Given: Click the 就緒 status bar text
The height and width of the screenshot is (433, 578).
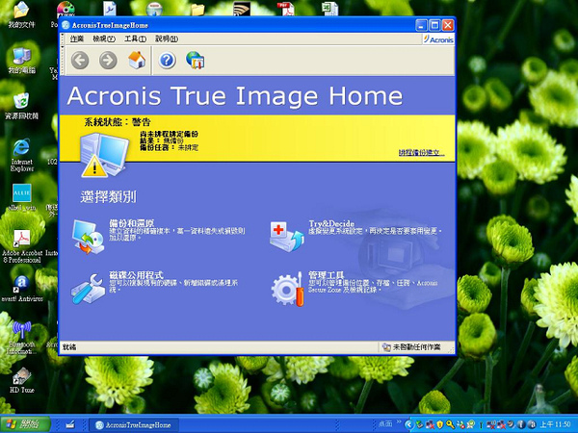Looking at the screenshot, I should pos(69,347).
